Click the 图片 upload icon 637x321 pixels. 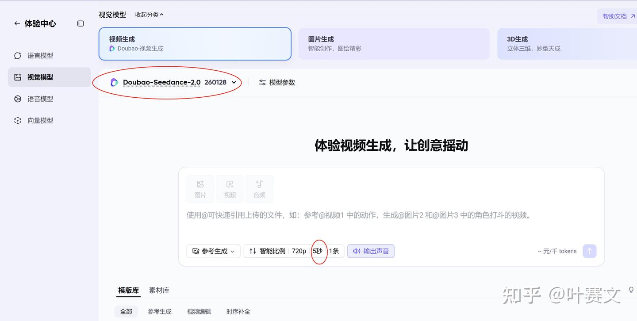200,189
